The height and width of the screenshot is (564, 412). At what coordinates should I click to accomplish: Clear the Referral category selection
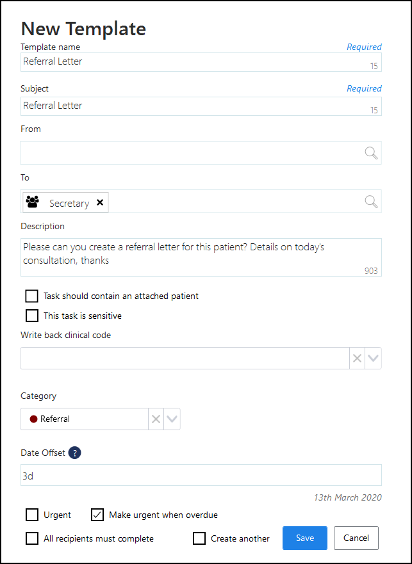tap(156, 419)
